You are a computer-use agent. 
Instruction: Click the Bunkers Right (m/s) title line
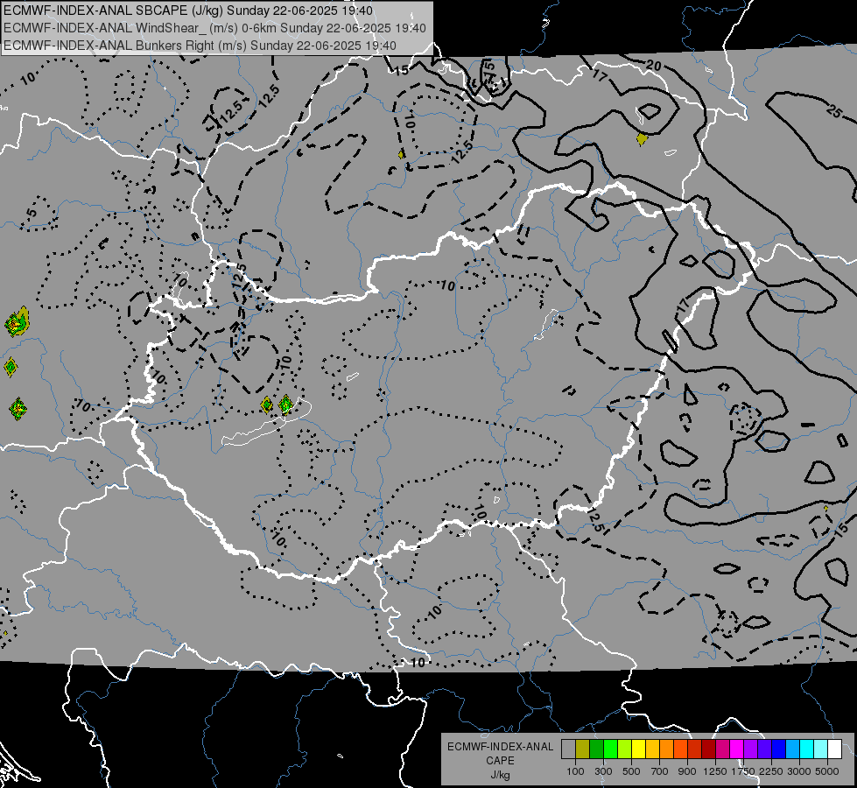pyautogui.click(x=200, y=46)
